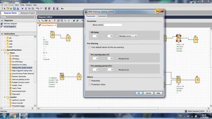
Task: Collapse the Counter folder
Action: (x=5, y=97)
